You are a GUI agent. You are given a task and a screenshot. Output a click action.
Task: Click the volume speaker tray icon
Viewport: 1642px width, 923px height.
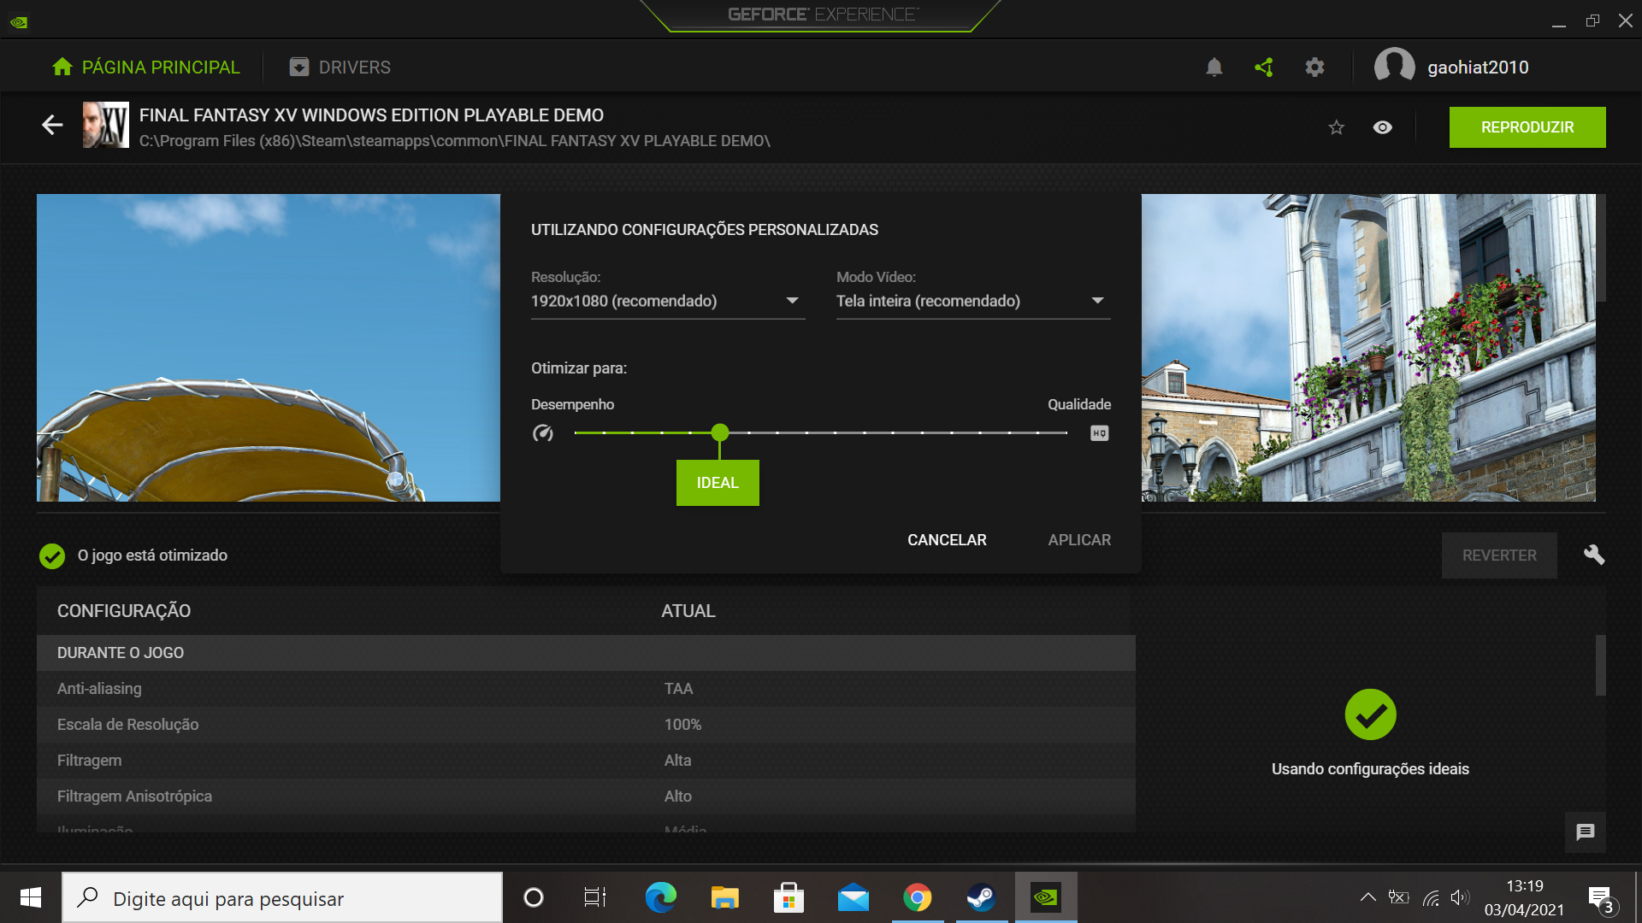[1460, 897]
